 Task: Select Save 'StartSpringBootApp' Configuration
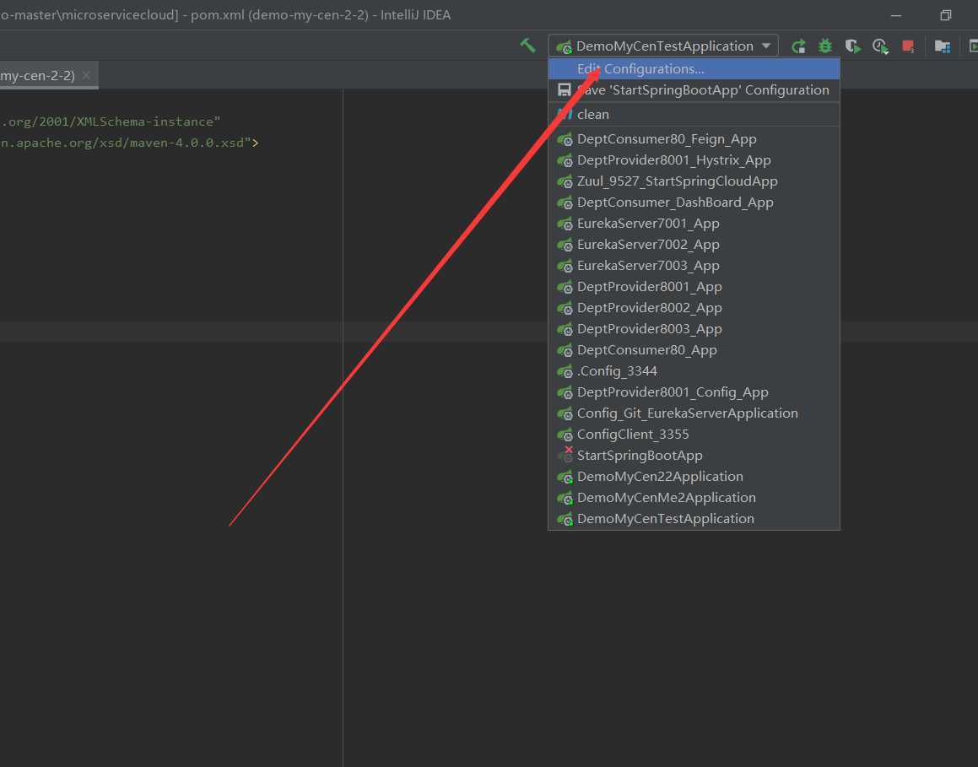click(x=694, y=89)
